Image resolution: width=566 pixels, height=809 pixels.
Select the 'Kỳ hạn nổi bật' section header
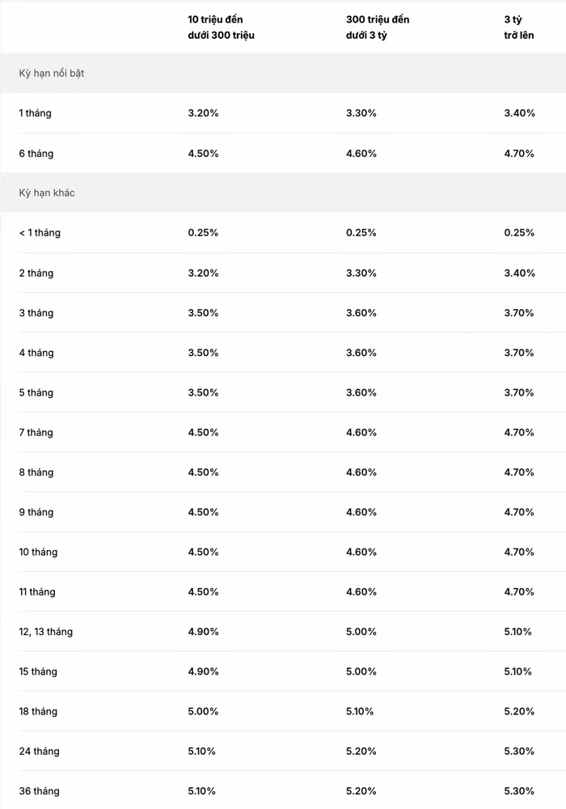pos(52,74)
